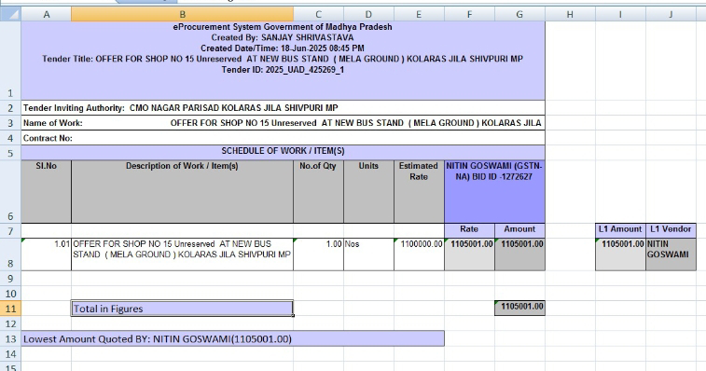This screenshot has width=706, height=371.
Task: Click the Amount subheader cell
Action: [x=519, y=231]
